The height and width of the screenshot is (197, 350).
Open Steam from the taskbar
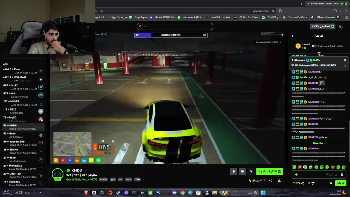118,193
